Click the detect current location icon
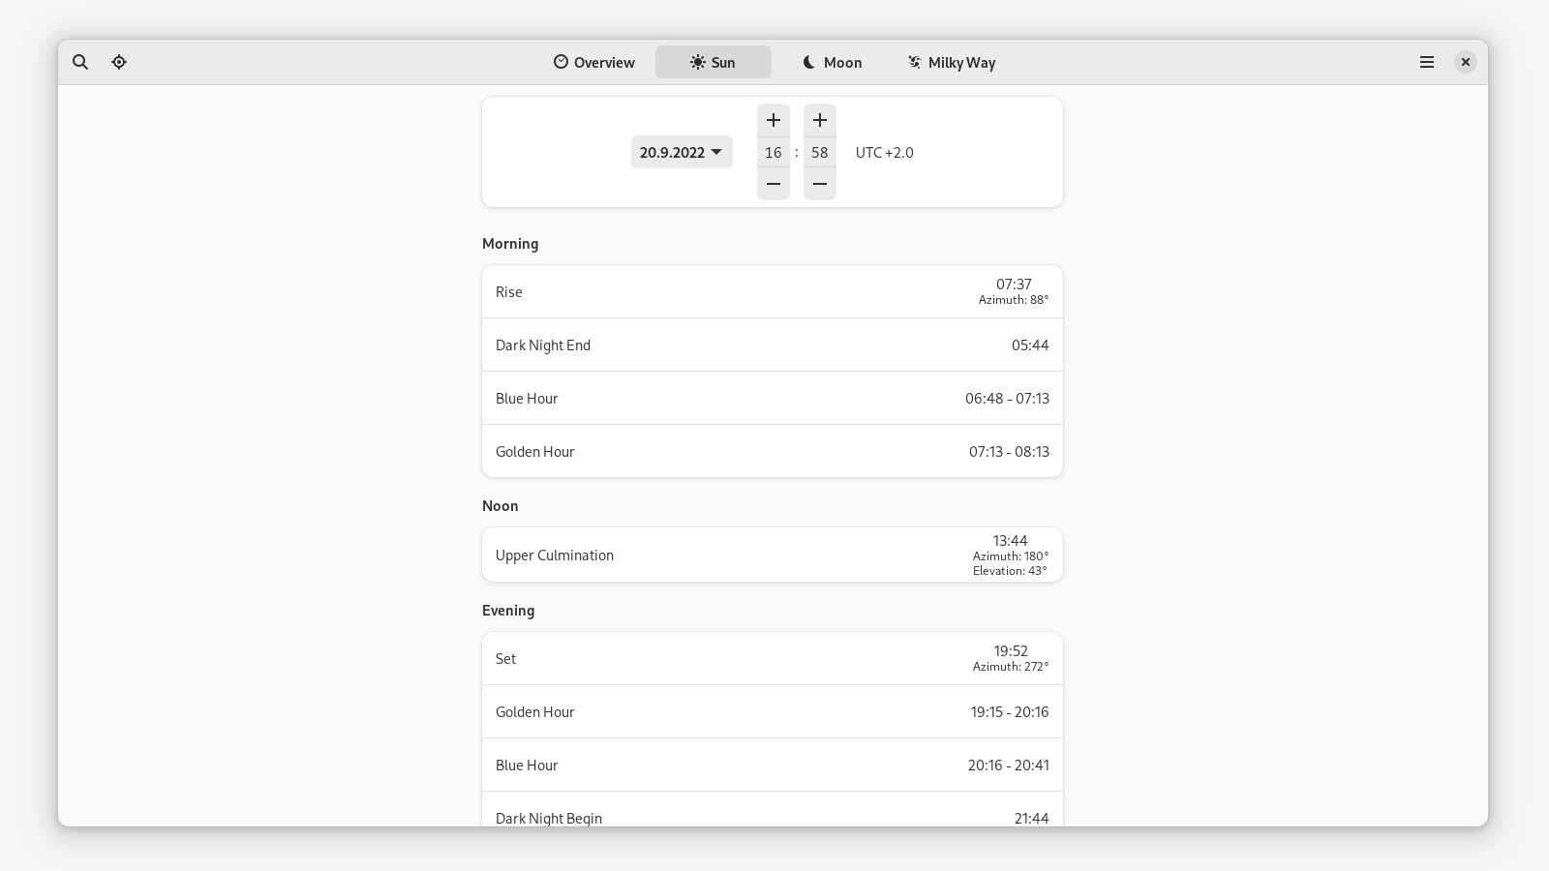Screen dimensions: 1549x871 [119, 62]
